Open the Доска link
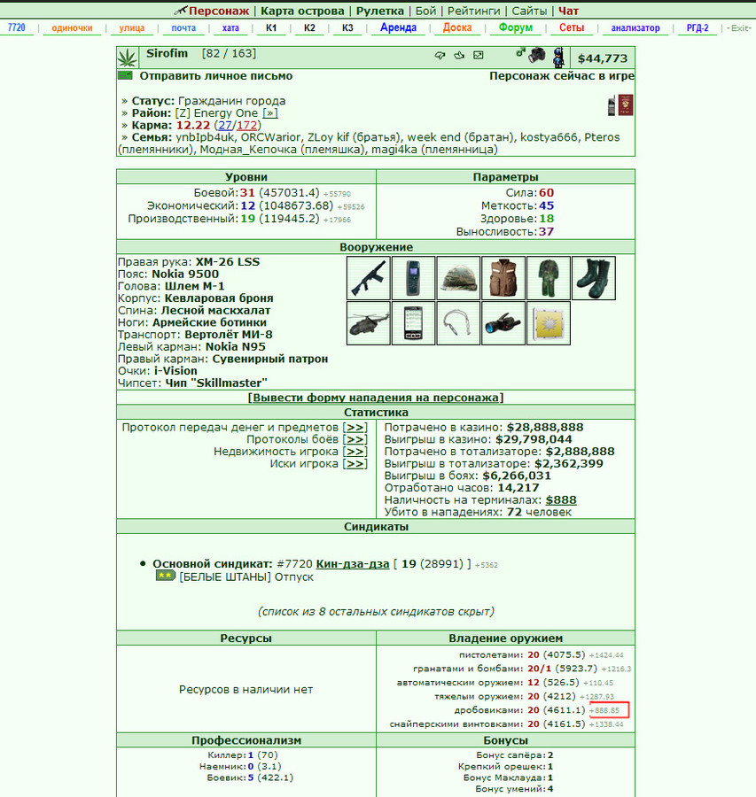 [x=456, y=27]
